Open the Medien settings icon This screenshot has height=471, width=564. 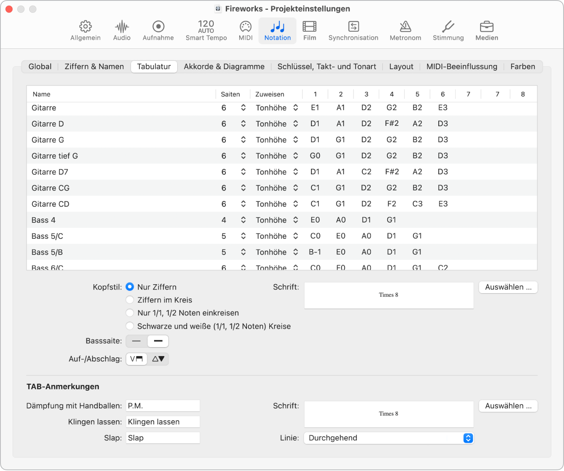click(x=486, y=30)
